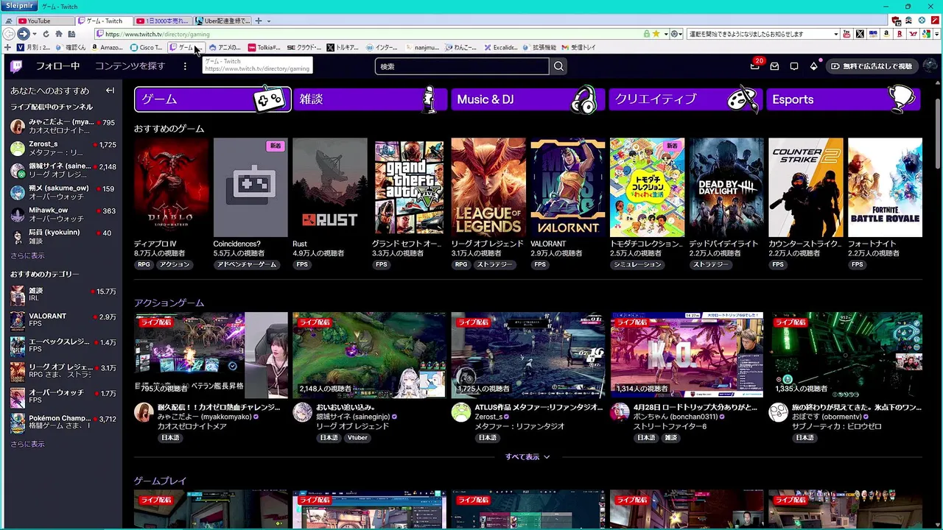The image size is (943, 530).
Task: Open アクションゲーム section heading link
Action: [x=169, y=303]
